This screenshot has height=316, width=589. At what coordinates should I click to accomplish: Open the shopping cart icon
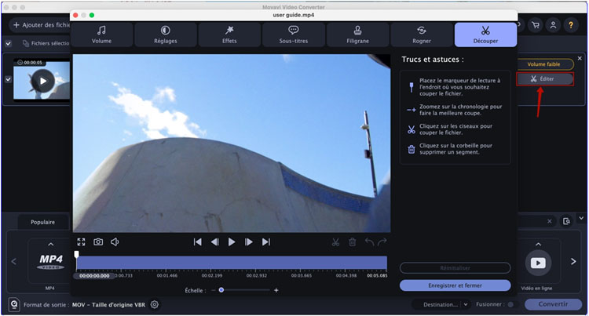pyautogui.click(x=536, y=26)
